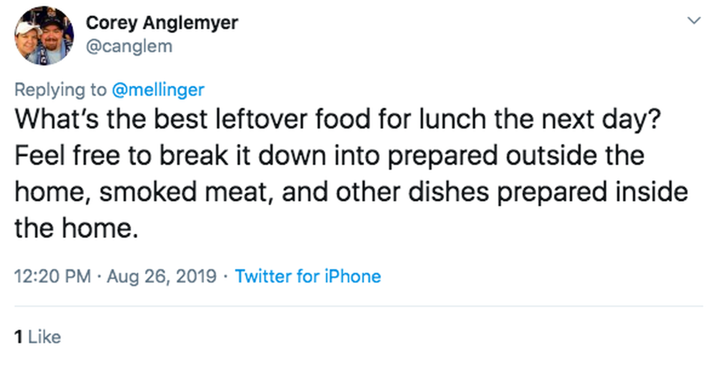Open the @mellinger profile link

[x=158, y=89]
